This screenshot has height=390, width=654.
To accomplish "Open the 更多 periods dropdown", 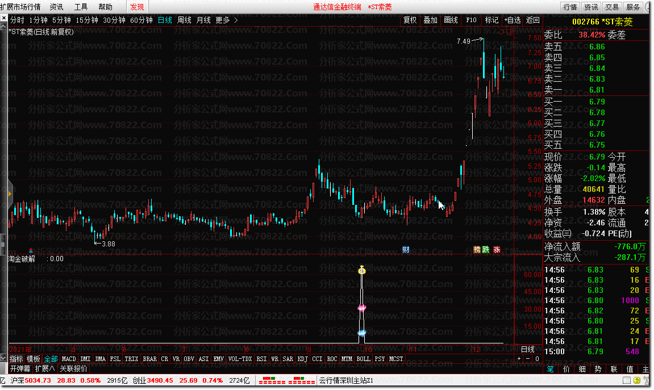I will [223, 20].
